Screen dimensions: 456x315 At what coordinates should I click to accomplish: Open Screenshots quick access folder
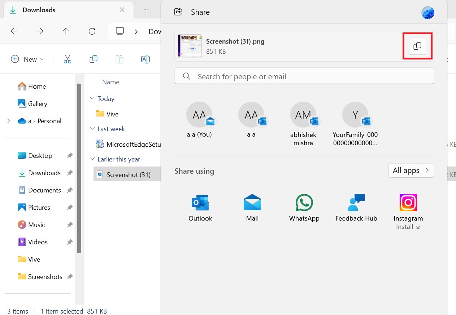(x=40, y=277)
